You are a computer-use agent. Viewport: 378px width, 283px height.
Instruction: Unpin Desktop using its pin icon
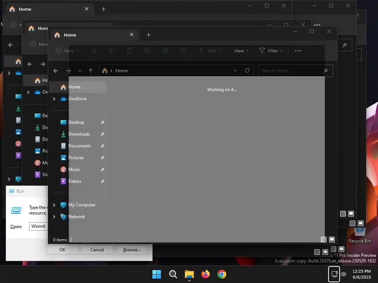(103, 122)
